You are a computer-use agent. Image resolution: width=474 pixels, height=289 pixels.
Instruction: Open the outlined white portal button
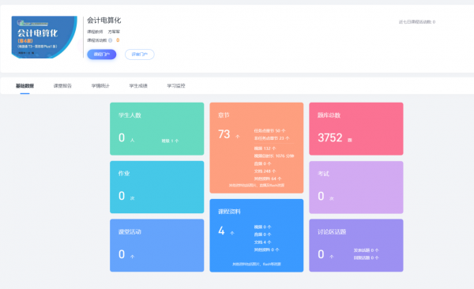click(x=140, y=54)
